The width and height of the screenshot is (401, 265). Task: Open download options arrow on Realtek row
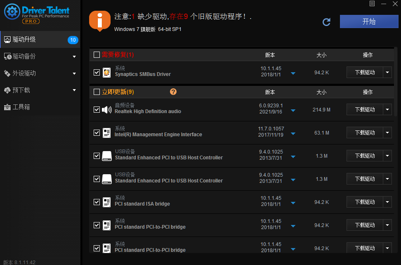(387, 109)
